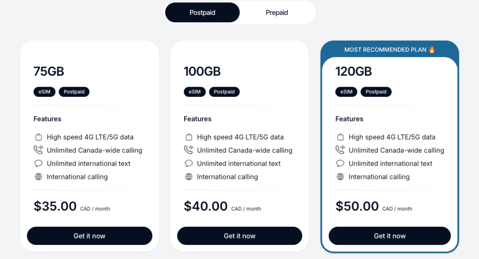Click the eSIM badge on 120GB plan
This screenshot has height=259, width=479.
[346, 92]
